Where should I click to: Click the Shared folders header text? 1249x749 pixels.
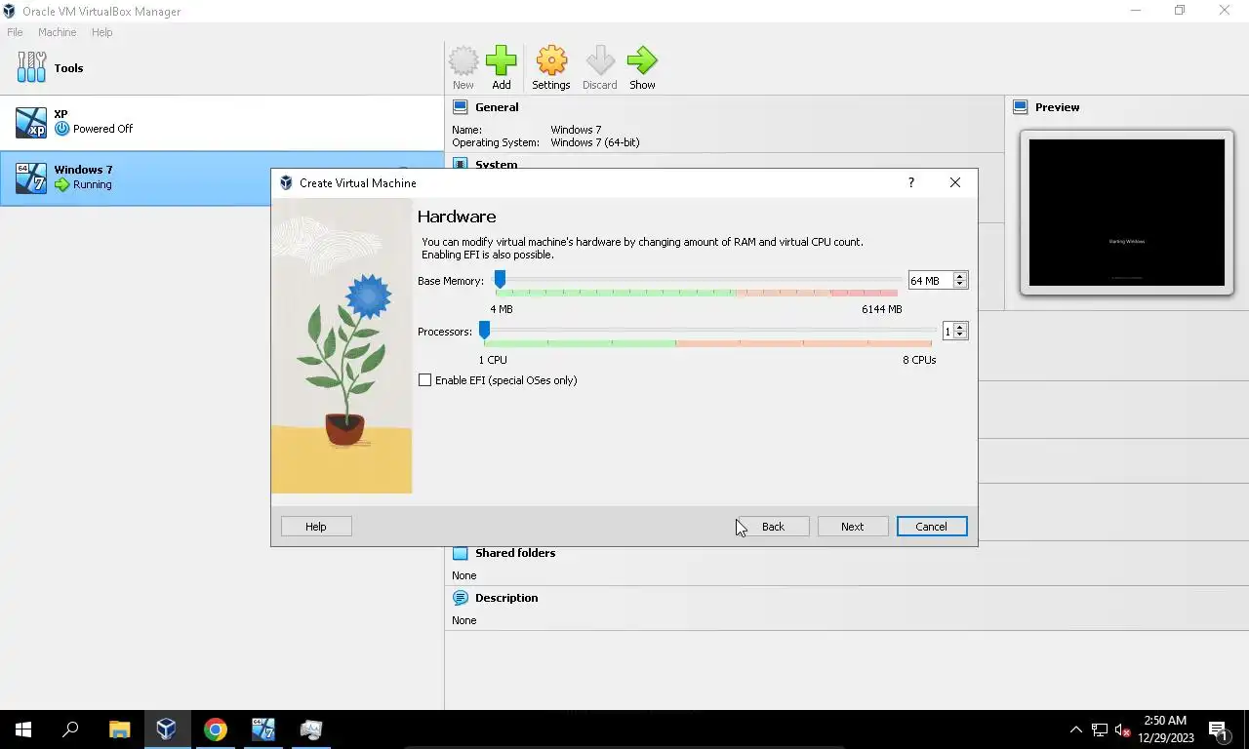515,553
